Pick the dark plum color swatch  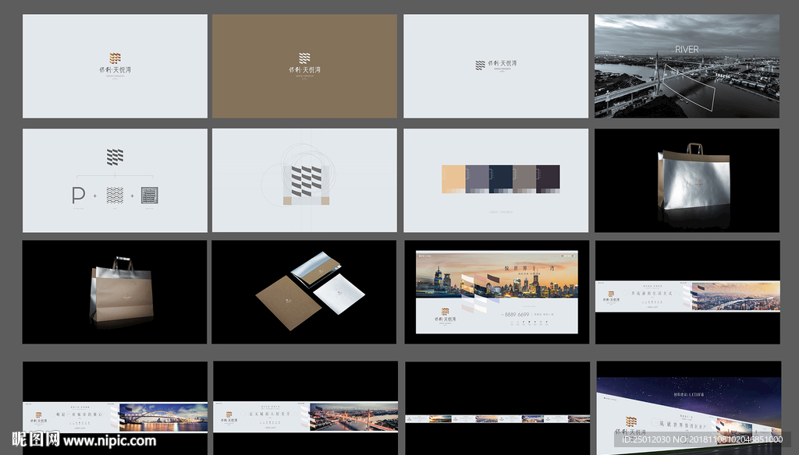(548, 178)
